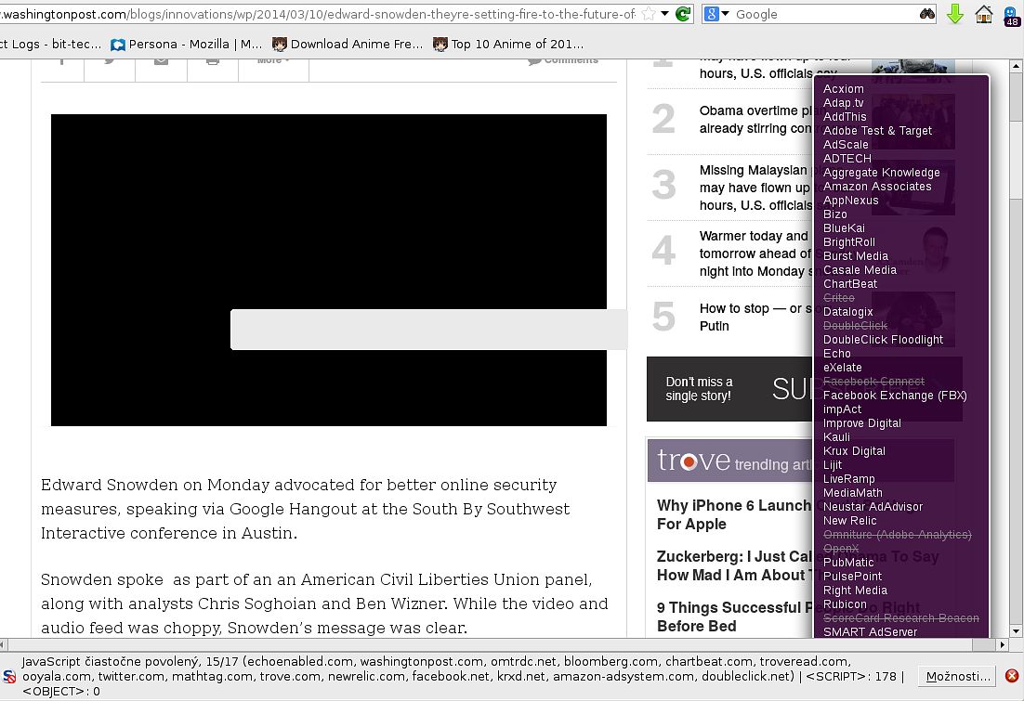Close the NoScript notification bar
This screenshot has height=701, width=1024.
(1012, 676)
